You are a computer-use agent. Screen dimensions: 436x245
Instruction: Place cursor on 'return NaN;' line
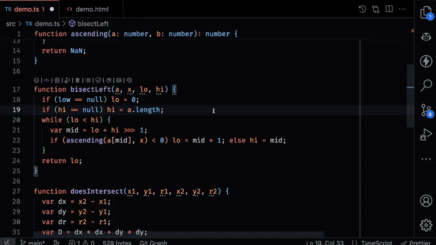(x=64, y=51)
